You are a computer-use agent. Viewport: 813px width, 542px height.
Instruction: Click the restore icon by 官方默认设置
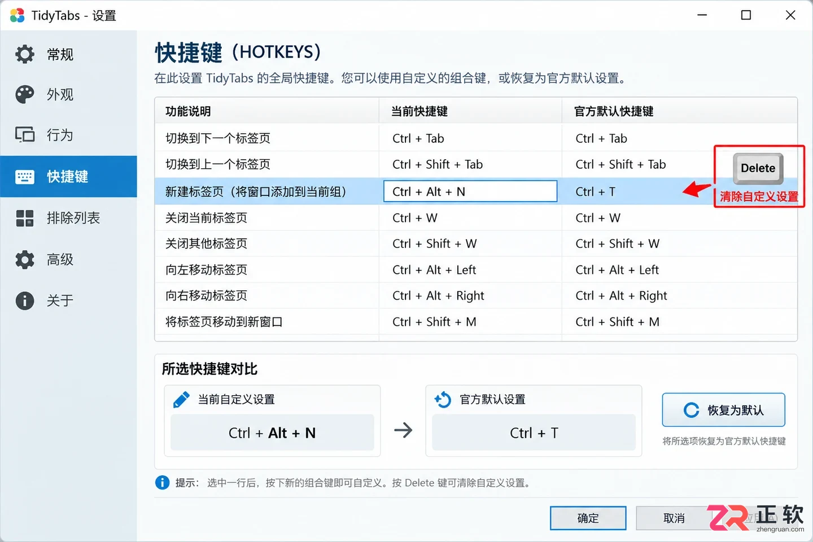click(x=443, y=399)
